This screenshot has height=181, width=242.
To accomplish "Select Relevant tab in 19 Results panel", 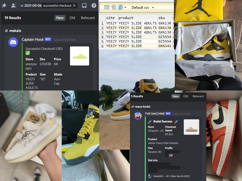I will 88,18.
